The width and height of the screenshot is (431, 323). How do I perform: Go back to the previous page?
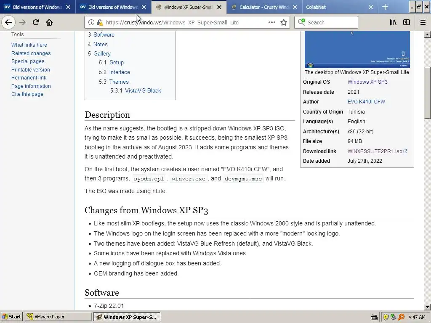8,22
